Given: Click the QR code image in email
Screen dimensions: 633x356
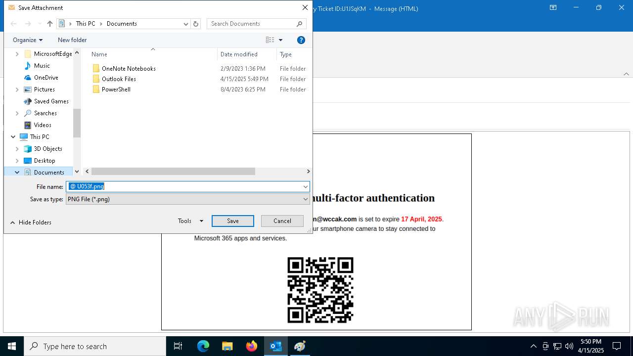Looking at the screenshot, I should 320,290.
